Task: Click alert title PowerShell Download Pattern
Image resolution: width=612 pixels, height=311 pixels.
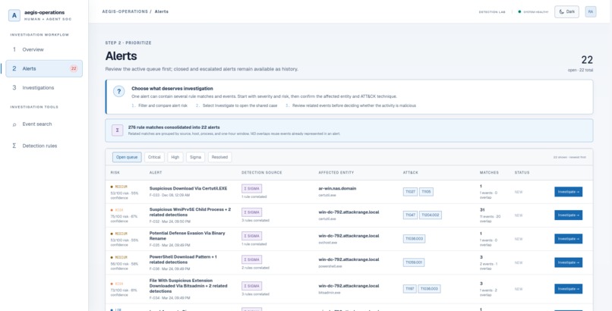Action: click(183, 259)
